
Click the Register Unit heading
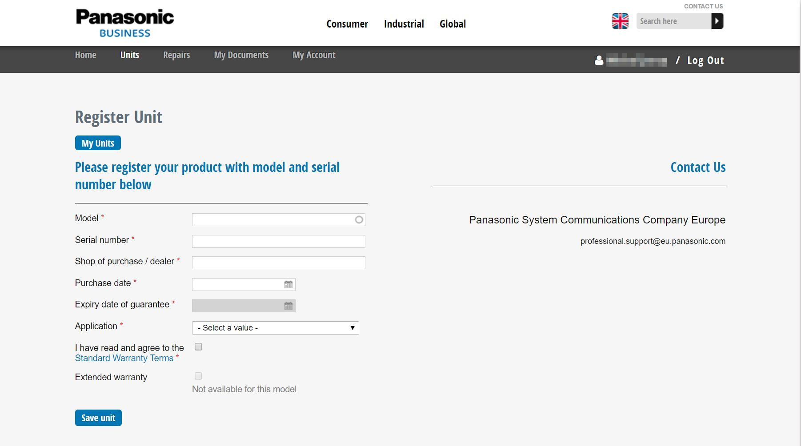point(118,117)
